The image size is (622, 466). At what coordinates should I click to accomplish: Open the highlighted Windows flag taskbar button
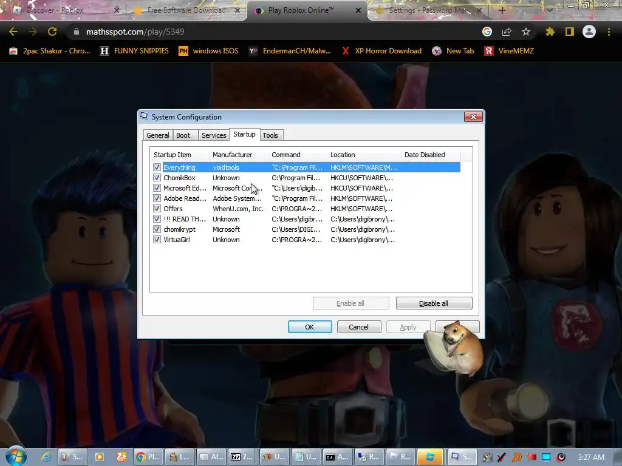click(431, 457)
